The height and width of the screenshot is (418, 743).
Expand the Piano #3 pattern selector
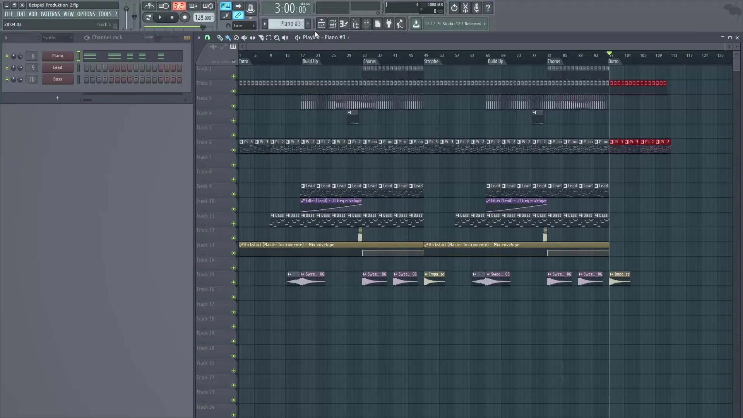coord(265,24)
